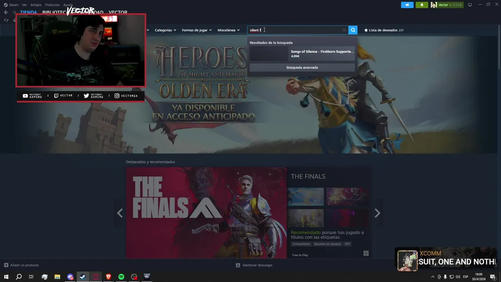Expand the Categorías dropdown

tap(166, 30)
